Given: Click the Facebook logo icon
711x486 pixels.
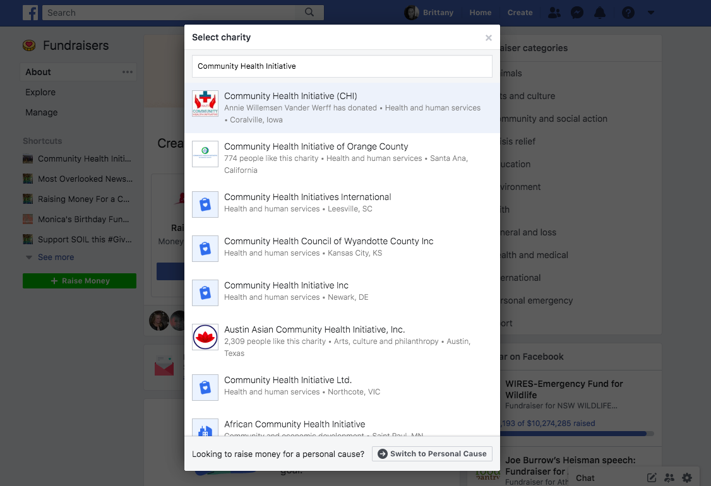Looking at the screenshot, I should 30,13.
